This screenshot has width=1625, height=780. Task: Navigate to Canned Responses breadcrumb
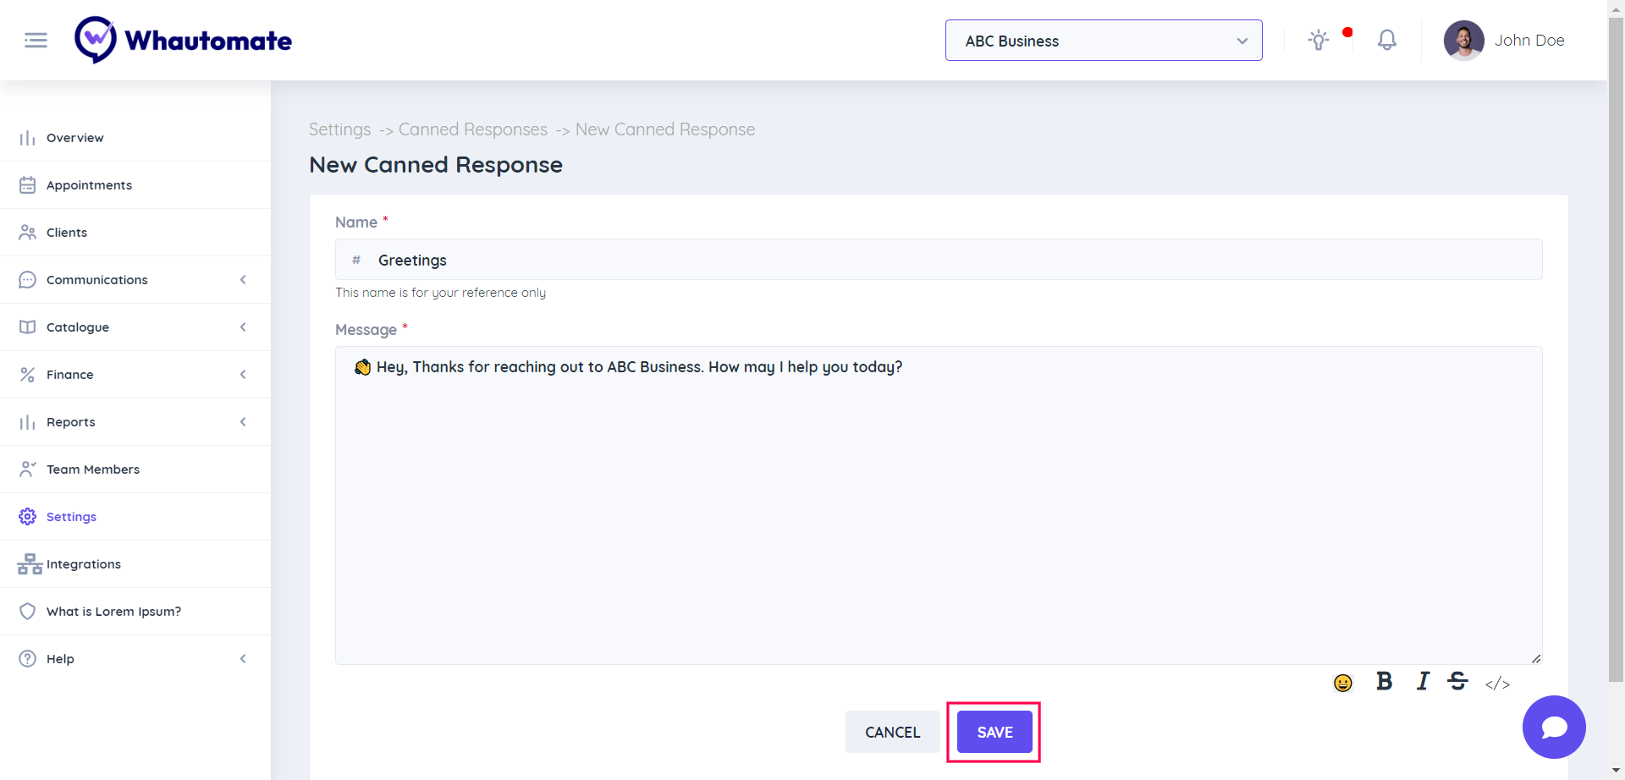[472, 129]
